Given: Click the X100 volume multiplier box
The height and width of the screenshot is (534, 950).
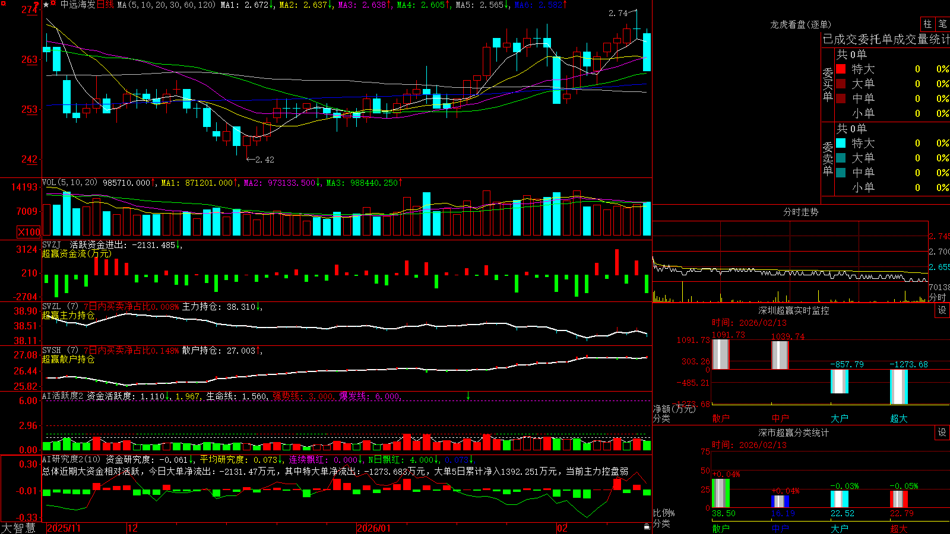Looking at the screenshot, I should click(x=28, y=232).
